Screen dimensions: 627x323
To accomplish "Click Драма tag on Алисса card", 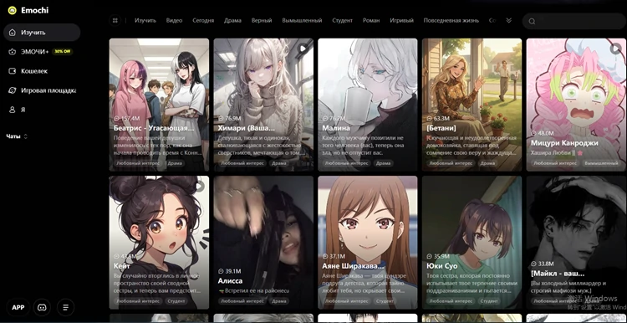I will (278, 301).
